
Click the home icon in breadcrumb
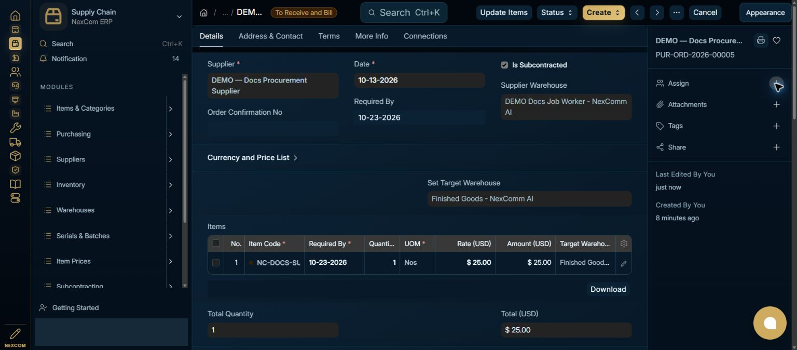[x=204, y=12]
